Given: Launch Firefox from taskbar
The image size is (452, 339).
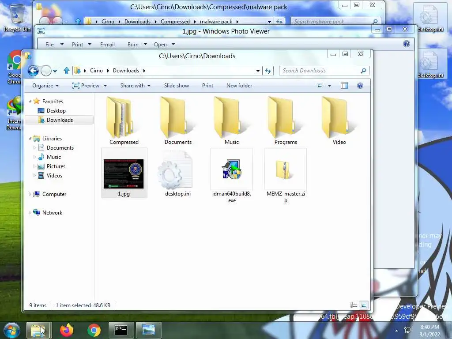Looking at the screenshot, I should (x=67, y=330).
